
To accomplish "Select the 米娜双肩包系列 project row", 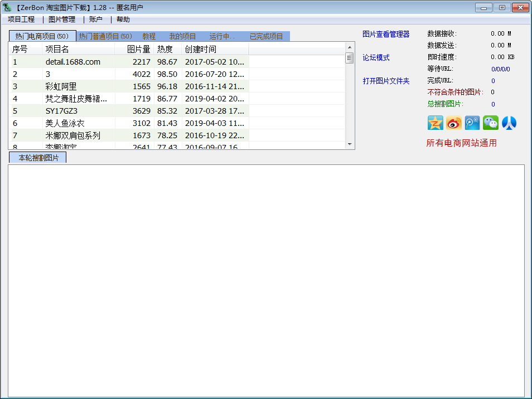I will [x=129, y=135].
